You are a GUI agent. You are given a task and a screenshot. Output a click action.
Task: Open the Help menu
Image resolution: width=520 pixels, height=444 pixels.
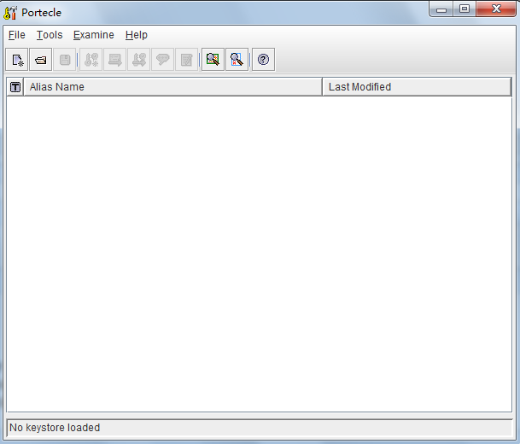(x=137, y=35)
